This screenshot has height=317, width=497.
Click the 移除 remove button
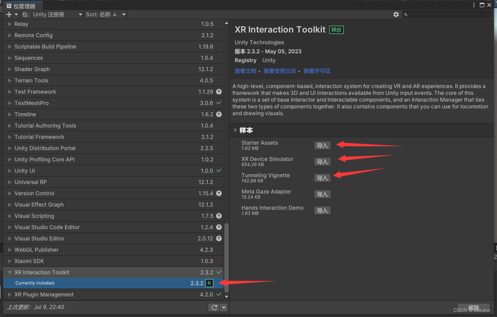(x=473, y=308)
